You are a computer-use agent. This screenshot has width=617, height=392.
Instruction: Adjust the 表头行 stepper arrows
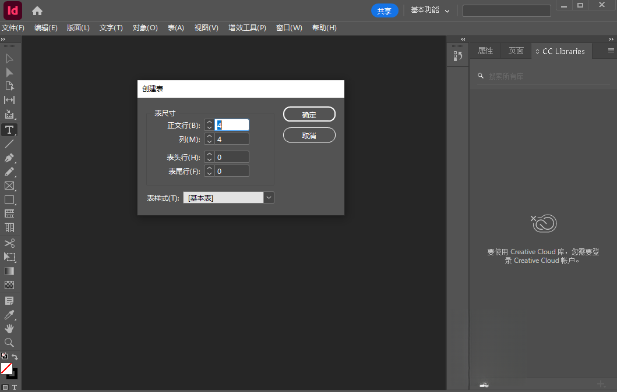pos(209,157)
